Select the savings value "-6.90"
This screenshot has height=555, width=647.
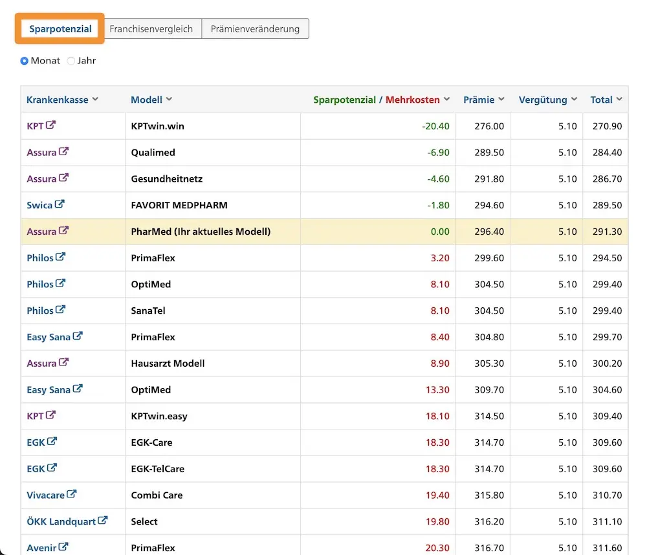(x=438, y=153)
